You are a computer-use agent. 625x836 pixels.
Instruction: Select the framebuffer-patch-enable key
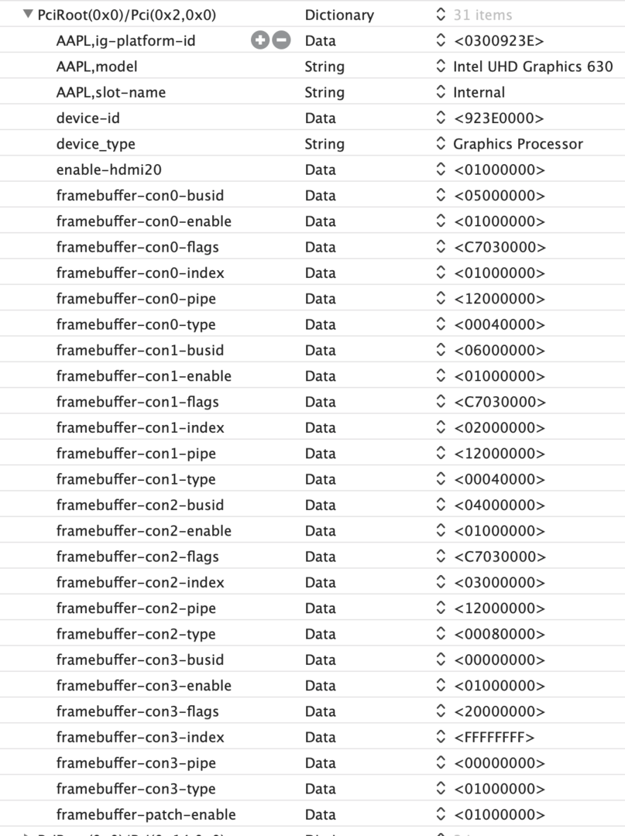pos(146,814)
